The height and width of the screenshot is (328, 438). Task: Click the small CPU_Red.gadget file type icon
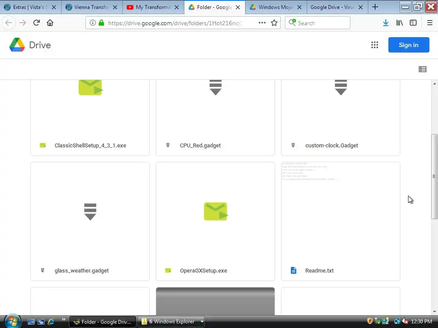coord(168,145)
